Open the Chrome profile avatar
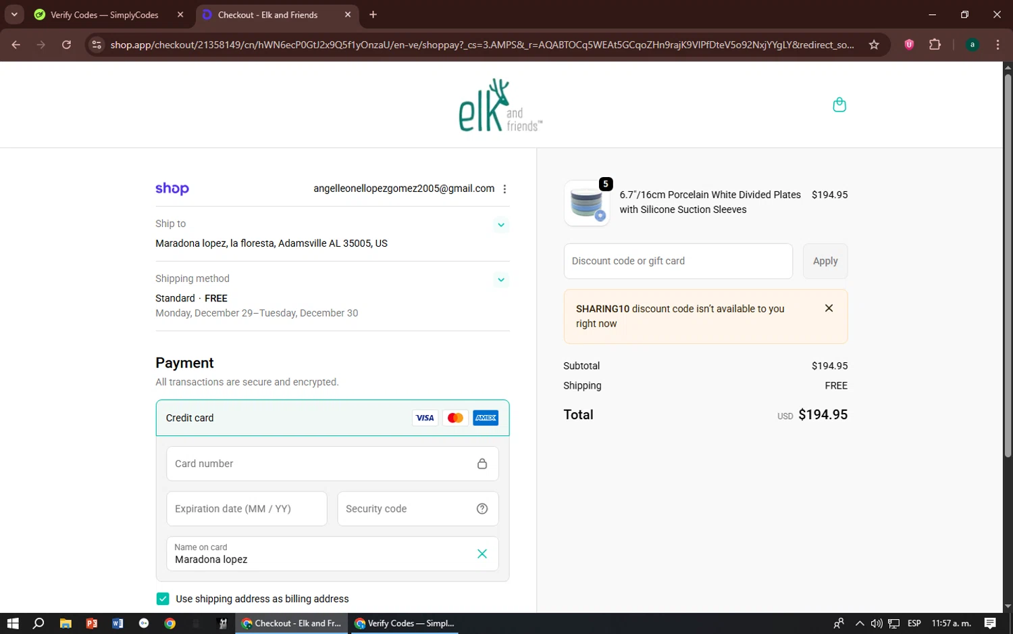The height and width of the screenshot is (634, 1013). point(972,45)
